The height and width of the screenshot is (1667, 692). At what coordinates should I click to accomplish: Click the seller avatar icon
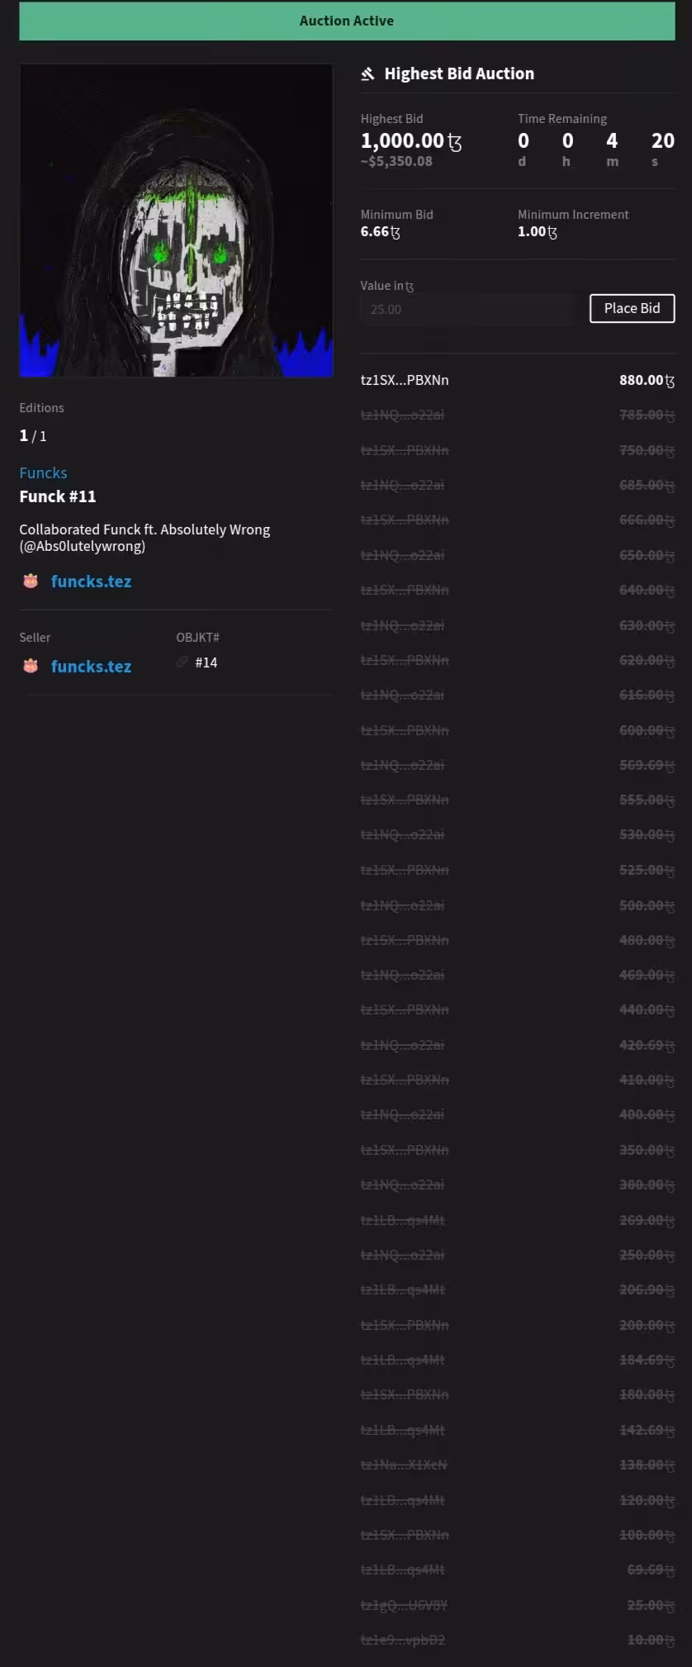coord(31,667)
